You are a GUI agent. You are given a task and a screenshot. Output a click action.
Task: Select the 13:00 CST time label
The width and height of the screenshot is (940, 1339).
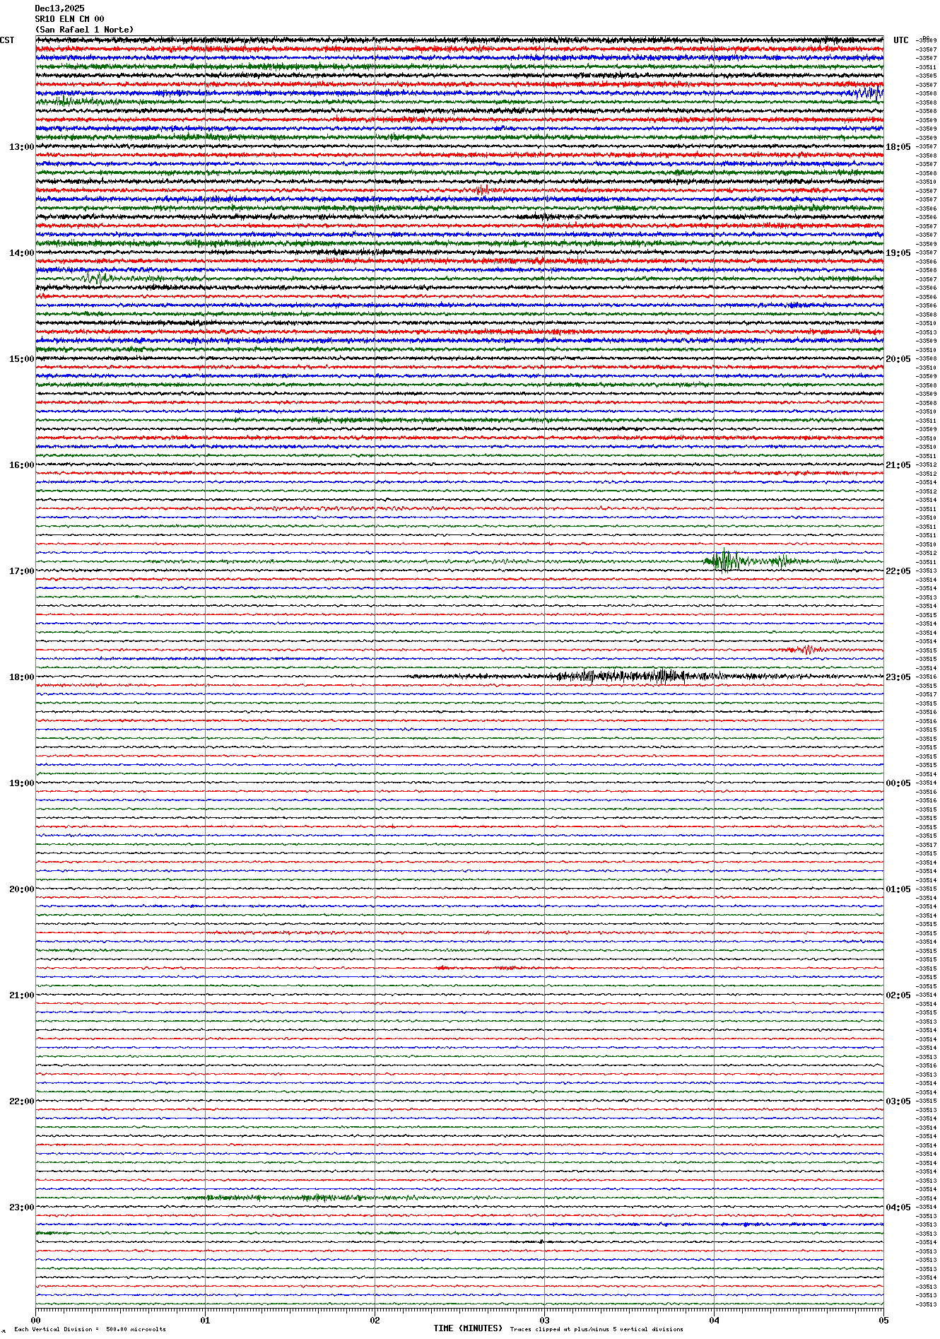click(21, 147)
